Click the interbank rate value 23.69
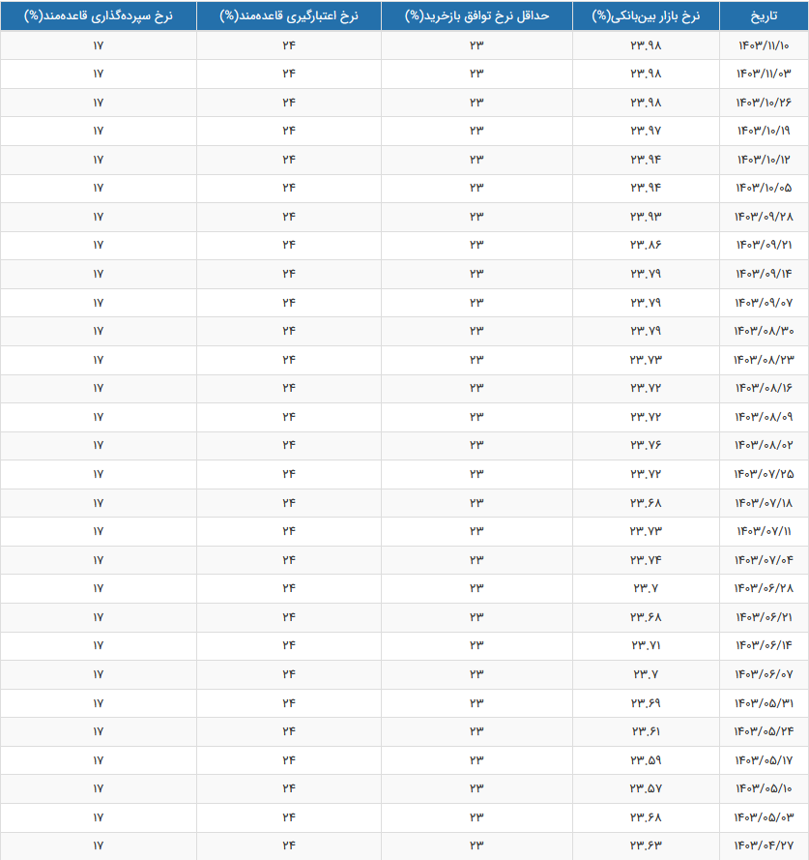809x860 pixels. (646, 702)
